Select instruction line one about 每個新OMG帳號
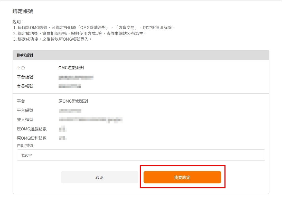The image size is (282, 197). pyautogui.click(x=94, y=28)
